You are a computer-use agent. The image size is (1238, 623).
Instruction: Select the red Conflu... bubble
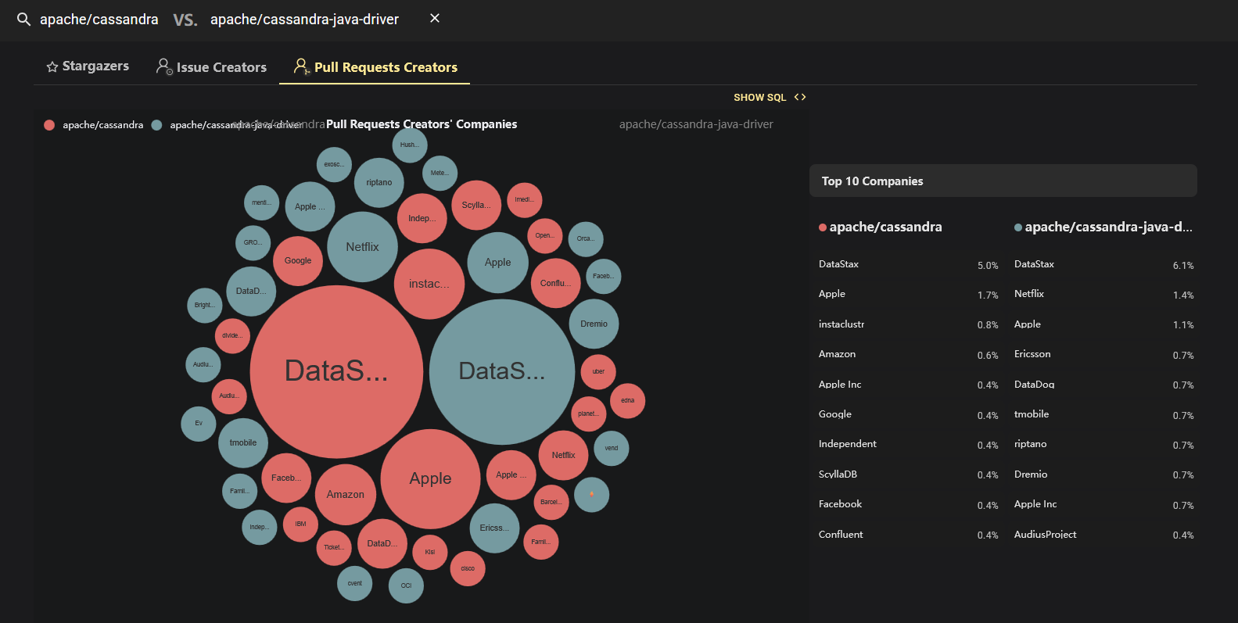coord(556,283)
